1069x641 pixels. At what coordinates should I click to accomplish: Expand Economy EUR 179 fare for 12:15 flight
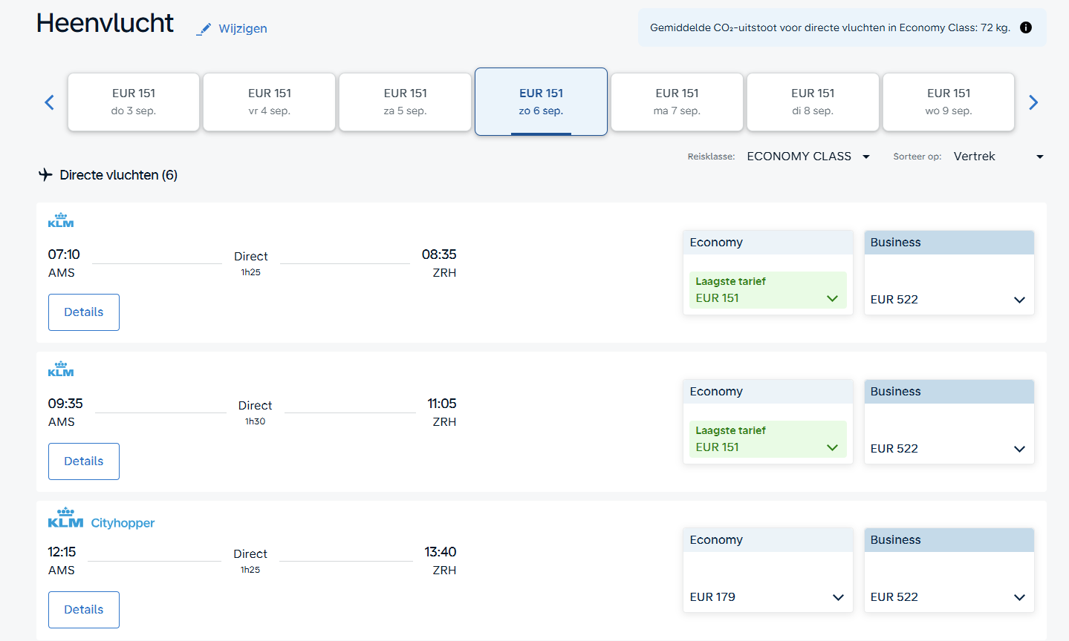pos(768,597)
